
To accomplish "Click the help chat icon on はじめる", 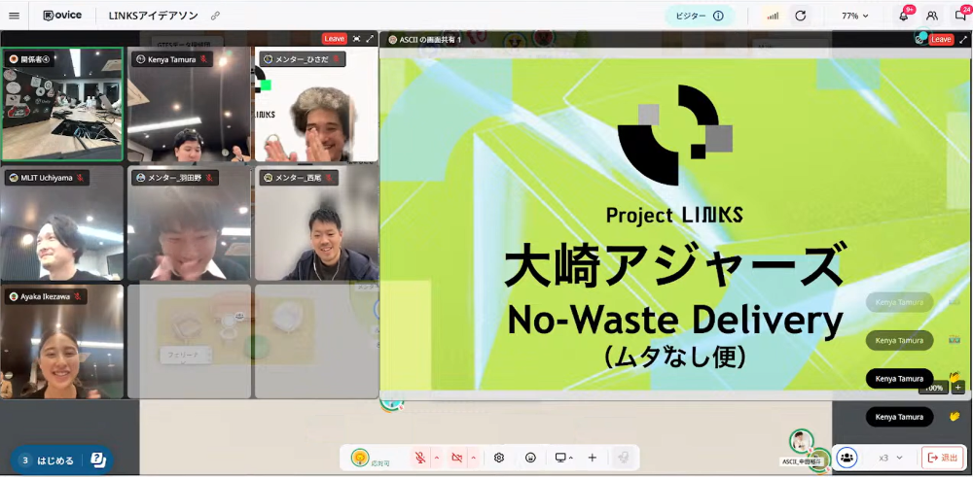I will coord(98,460).
